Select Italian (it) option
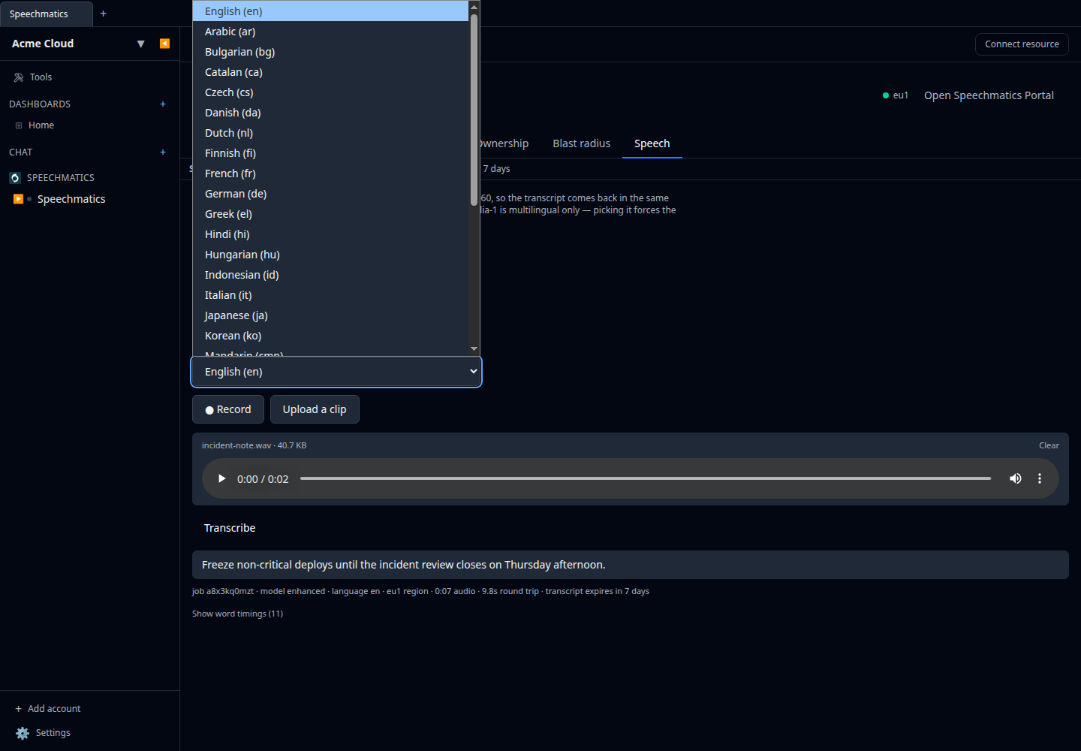Image resolution: width=1081 pixels, height=751 pixels. 330,295
